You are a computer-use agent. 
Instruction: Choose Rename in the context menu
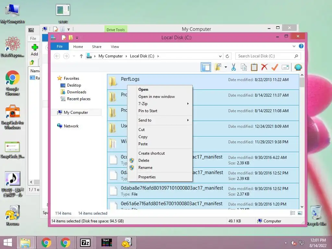[160, 168]
